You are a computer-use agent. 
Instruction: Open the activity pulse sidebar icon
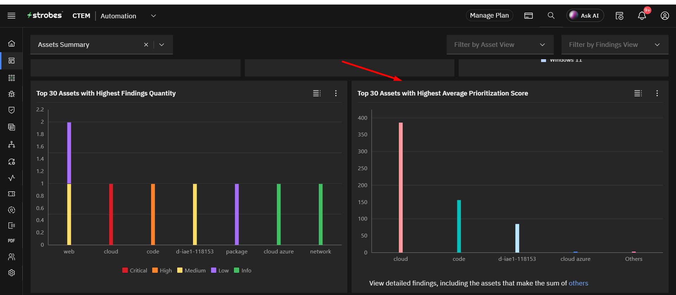[12, 178]
